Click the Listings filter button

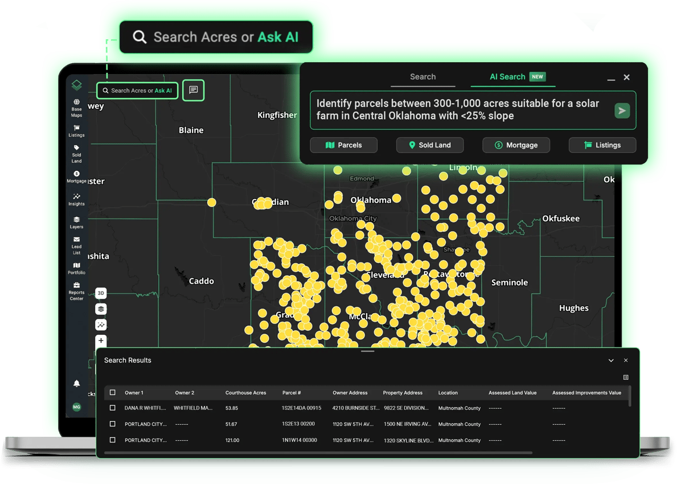tap(602, 145)
